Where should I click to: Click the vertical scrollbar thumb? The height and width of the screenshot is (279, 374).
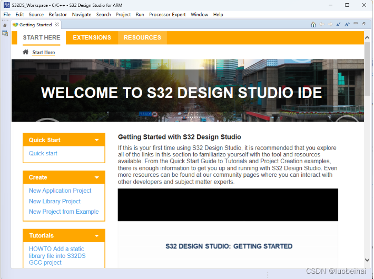[x=367, y=68]
